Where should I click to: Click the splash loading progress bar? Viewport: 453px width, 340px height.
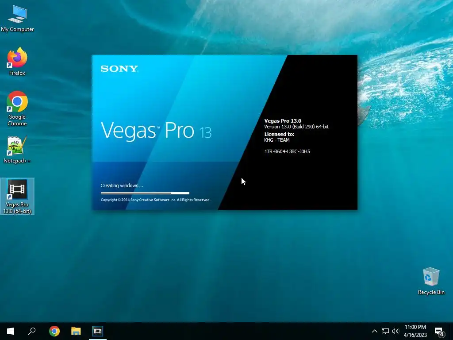pos(145,193)
